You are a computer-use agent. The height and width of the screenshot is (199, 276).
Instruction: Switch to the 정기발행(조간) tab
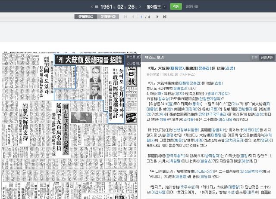coord(85,16)
